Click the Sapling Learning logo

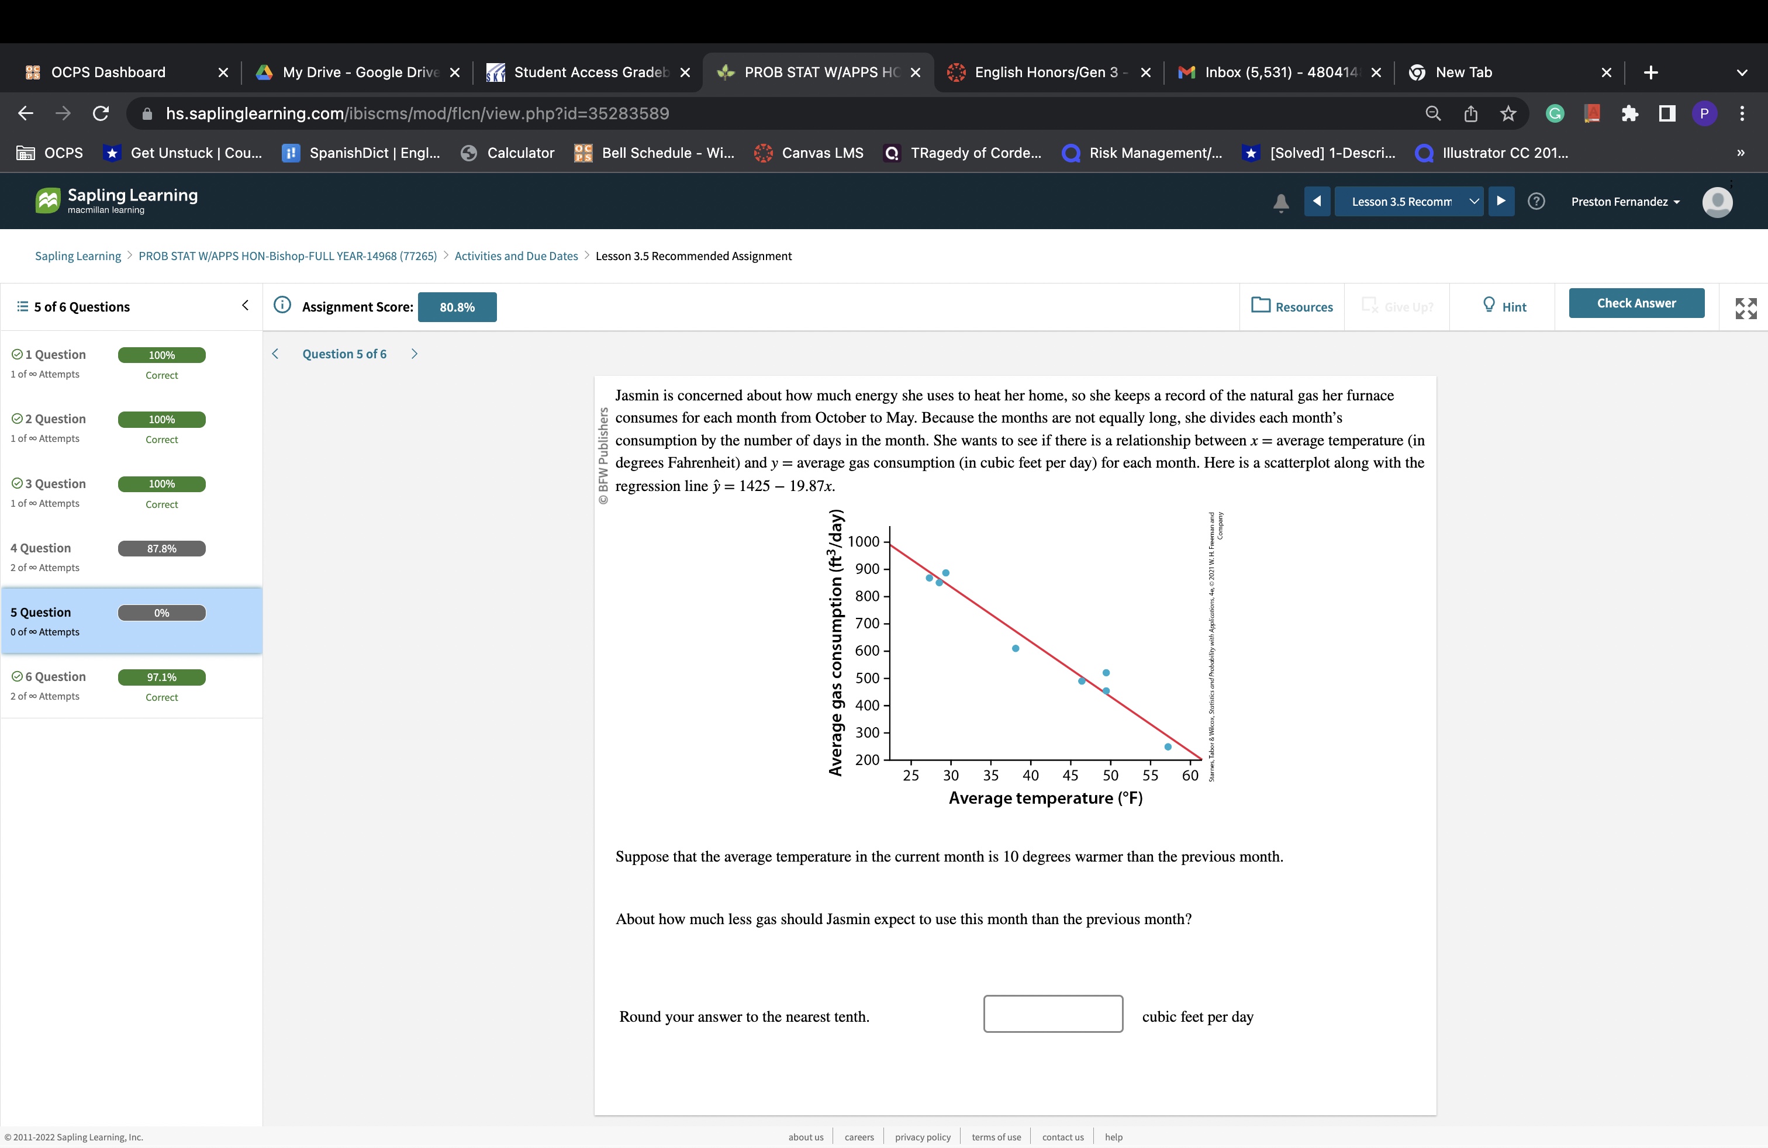tap(115, 200)
